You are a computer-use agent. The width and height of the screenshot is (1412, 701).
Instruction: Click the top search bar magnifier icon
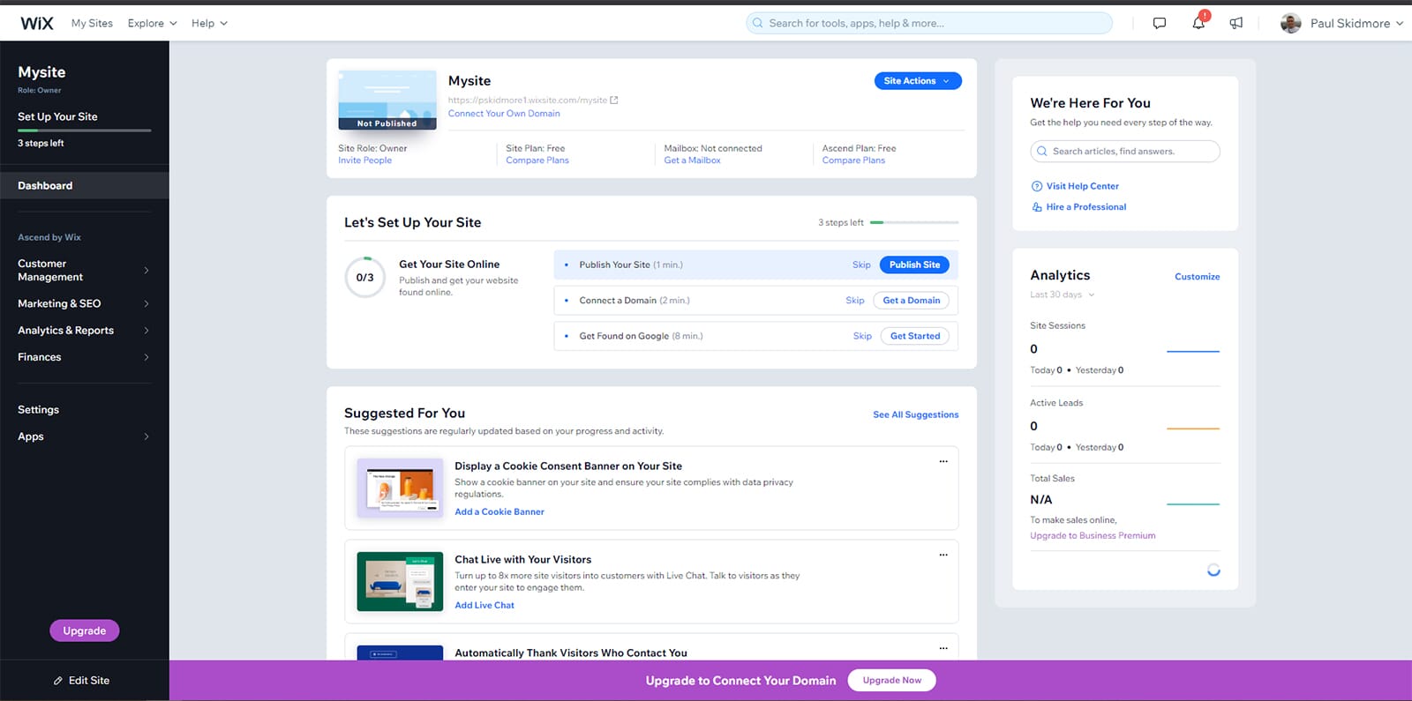coord(758,23)
